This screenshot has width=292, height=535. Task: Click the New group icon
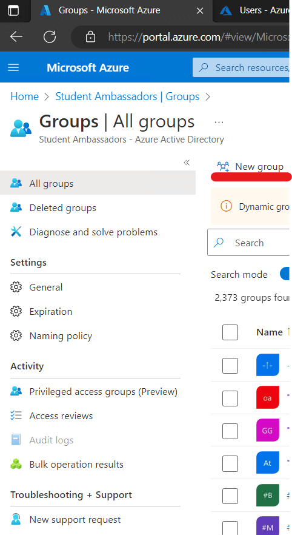[223, 166]
